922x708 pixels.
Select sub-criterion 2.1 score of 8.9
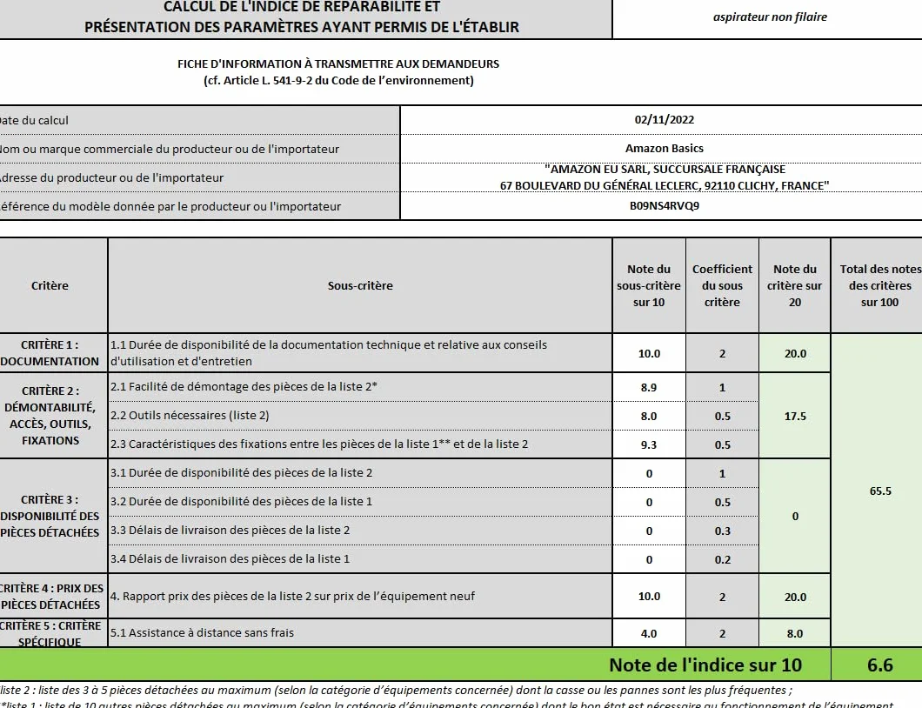tap(649, 388)
